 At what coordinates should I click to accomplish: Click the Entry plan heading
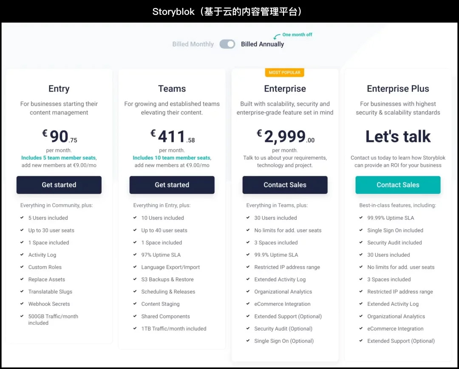pos(59,88)
